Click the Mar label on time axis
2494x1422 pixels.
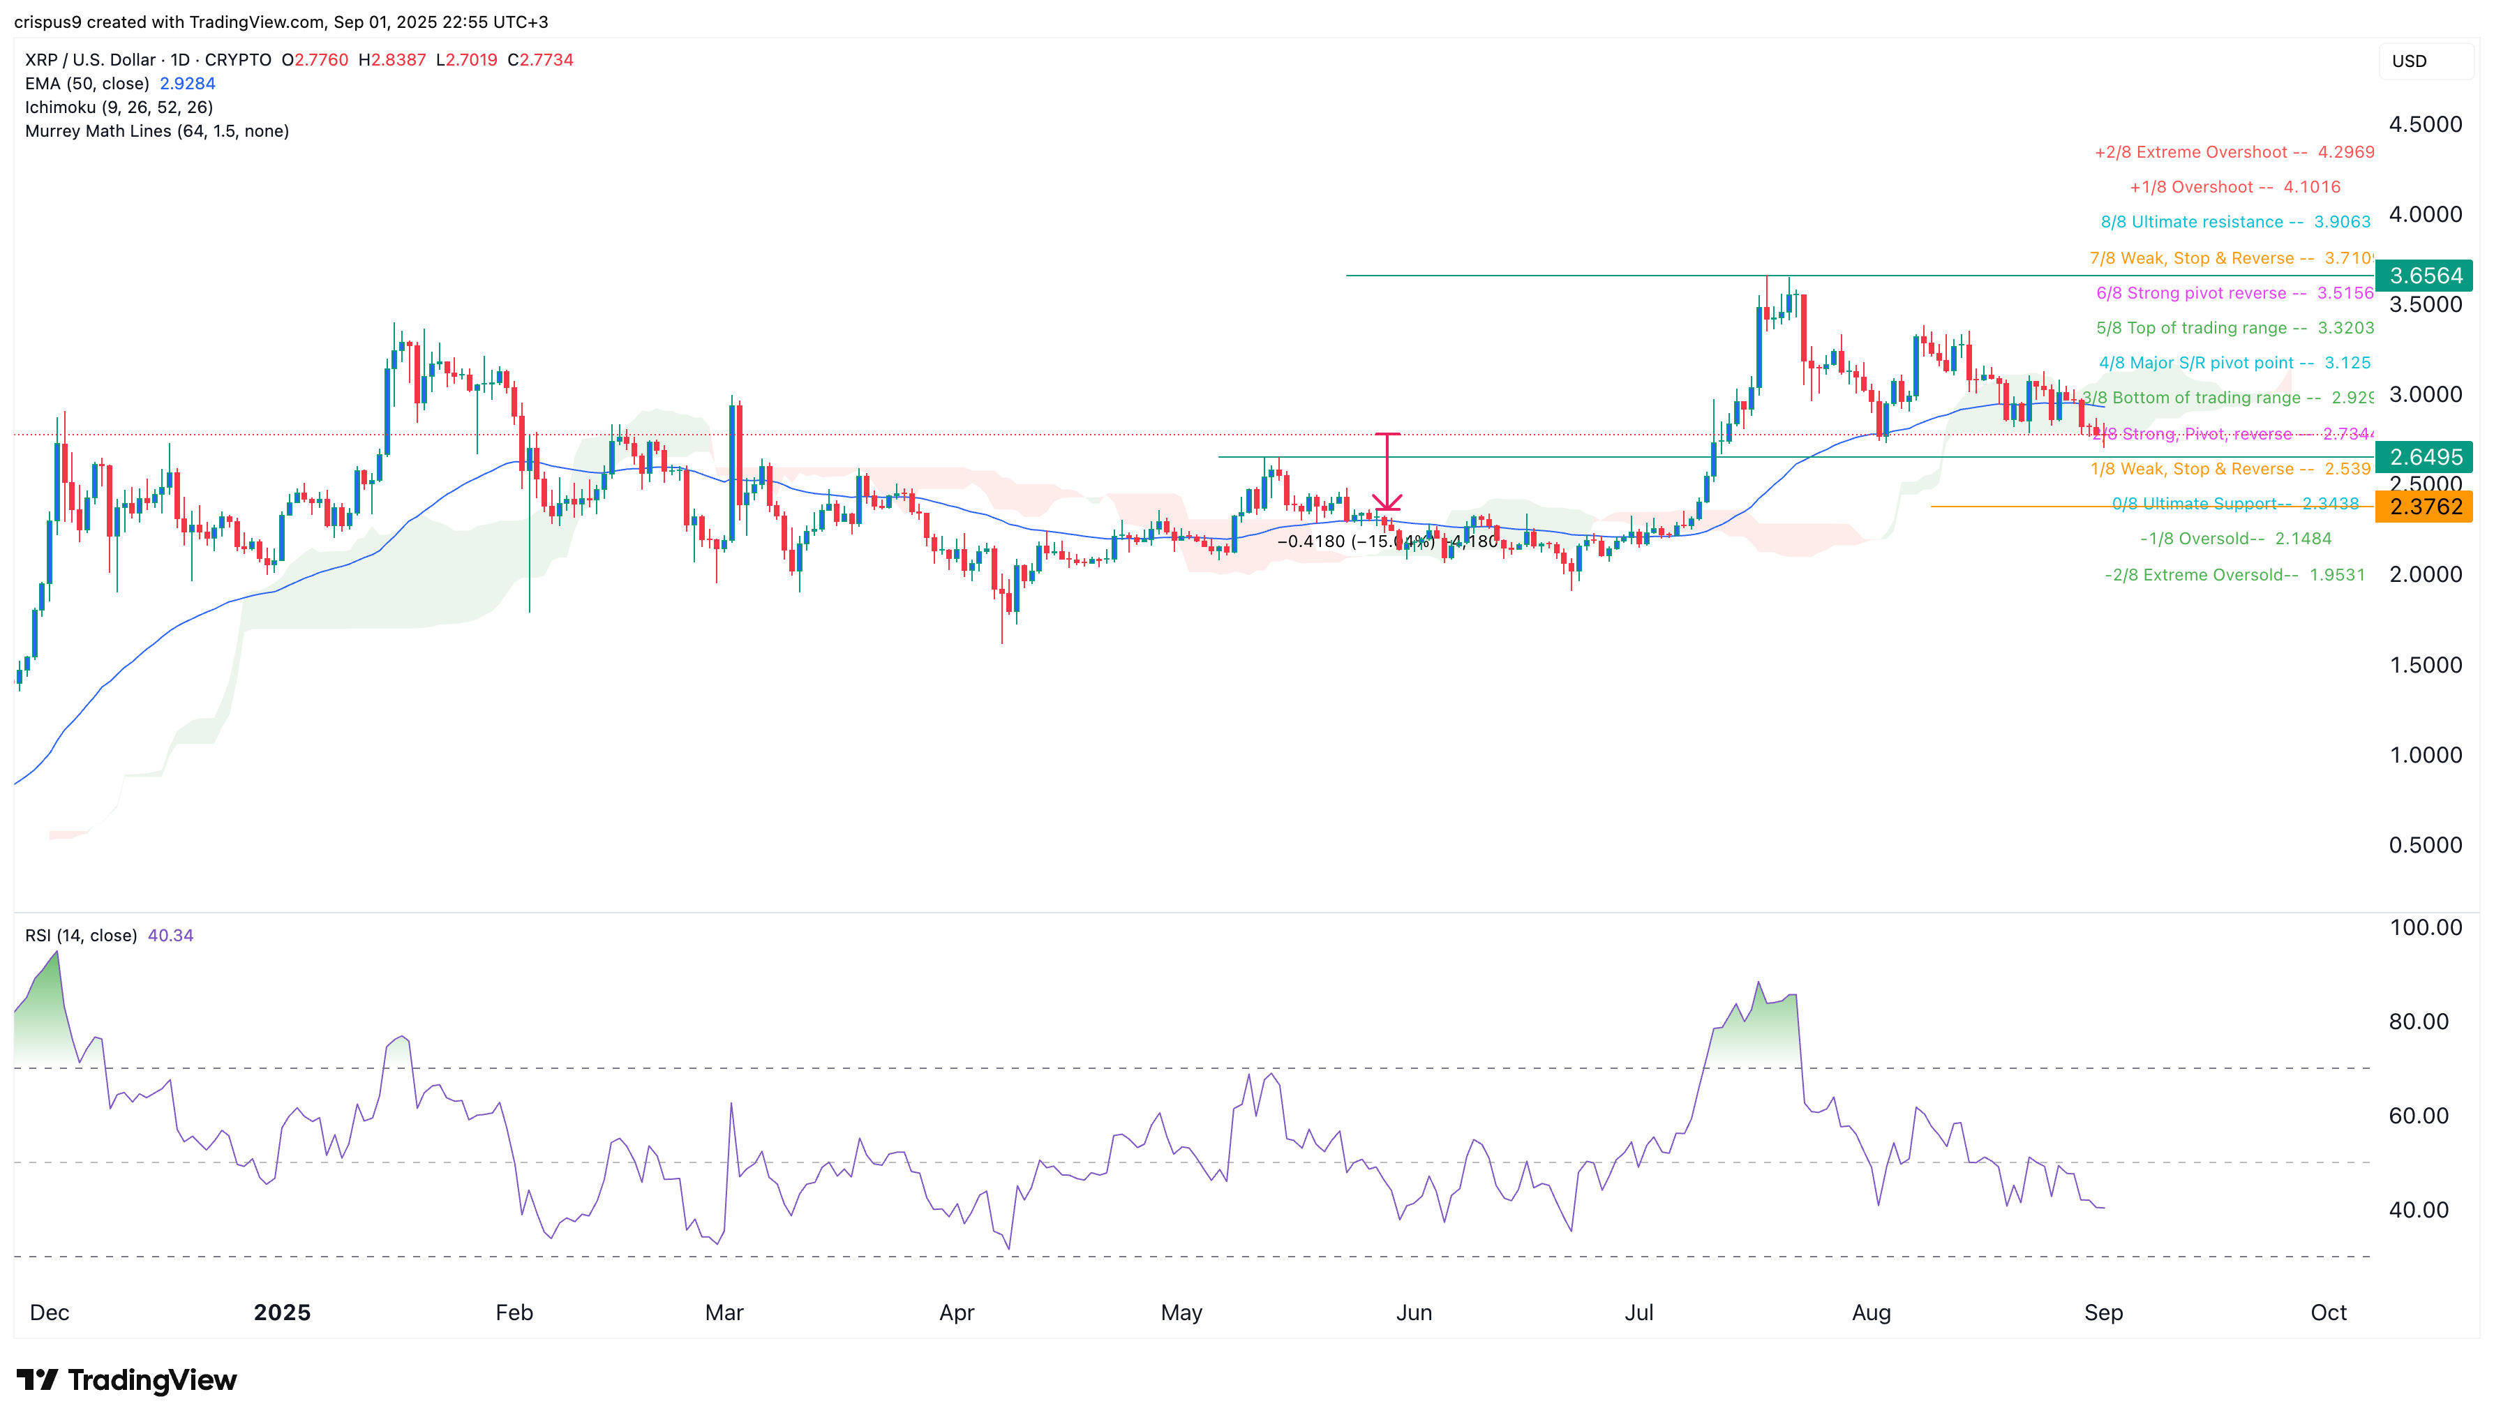tap(724, 1312)
